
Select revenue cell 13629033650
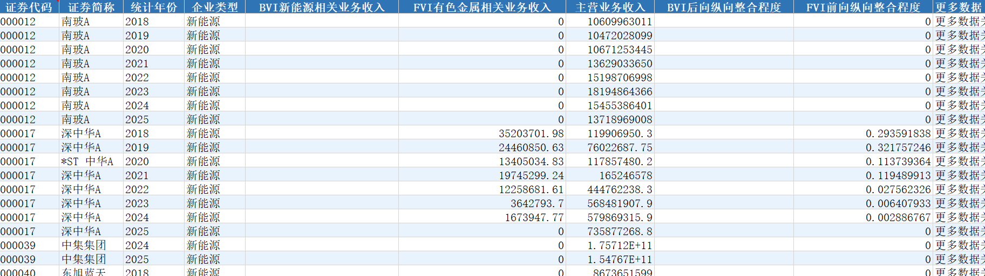pyautogui.click(x=610, y=63)
